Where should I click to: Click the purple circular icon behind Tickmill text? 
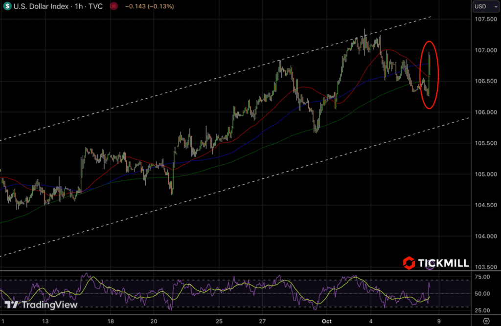tap(430, 266)
